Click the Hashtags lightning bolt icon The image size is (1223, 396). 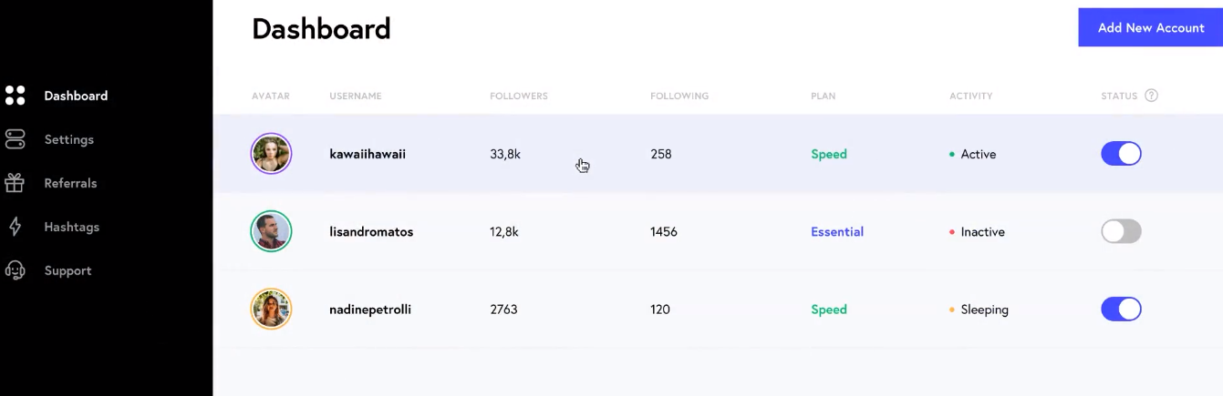[15, 227]
